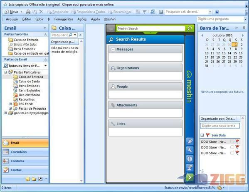Viewport: 249px width, 192px height.
Task: Click the help question mark icon
Action: [x=217, y=12]
